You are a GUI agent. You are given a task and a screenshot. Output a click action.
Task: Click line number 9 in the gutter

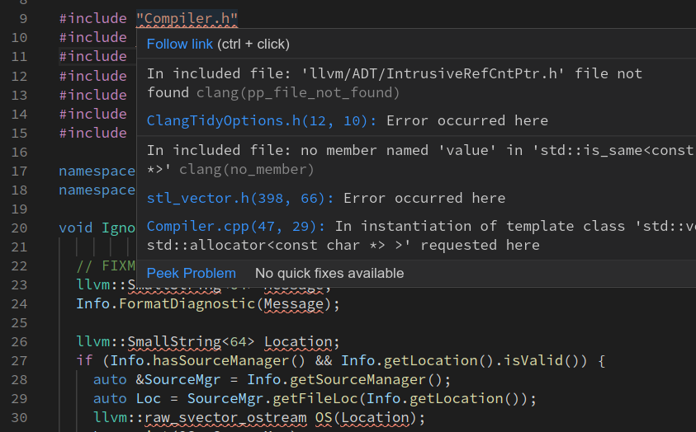pyautogui.click(x=21, y=18)
